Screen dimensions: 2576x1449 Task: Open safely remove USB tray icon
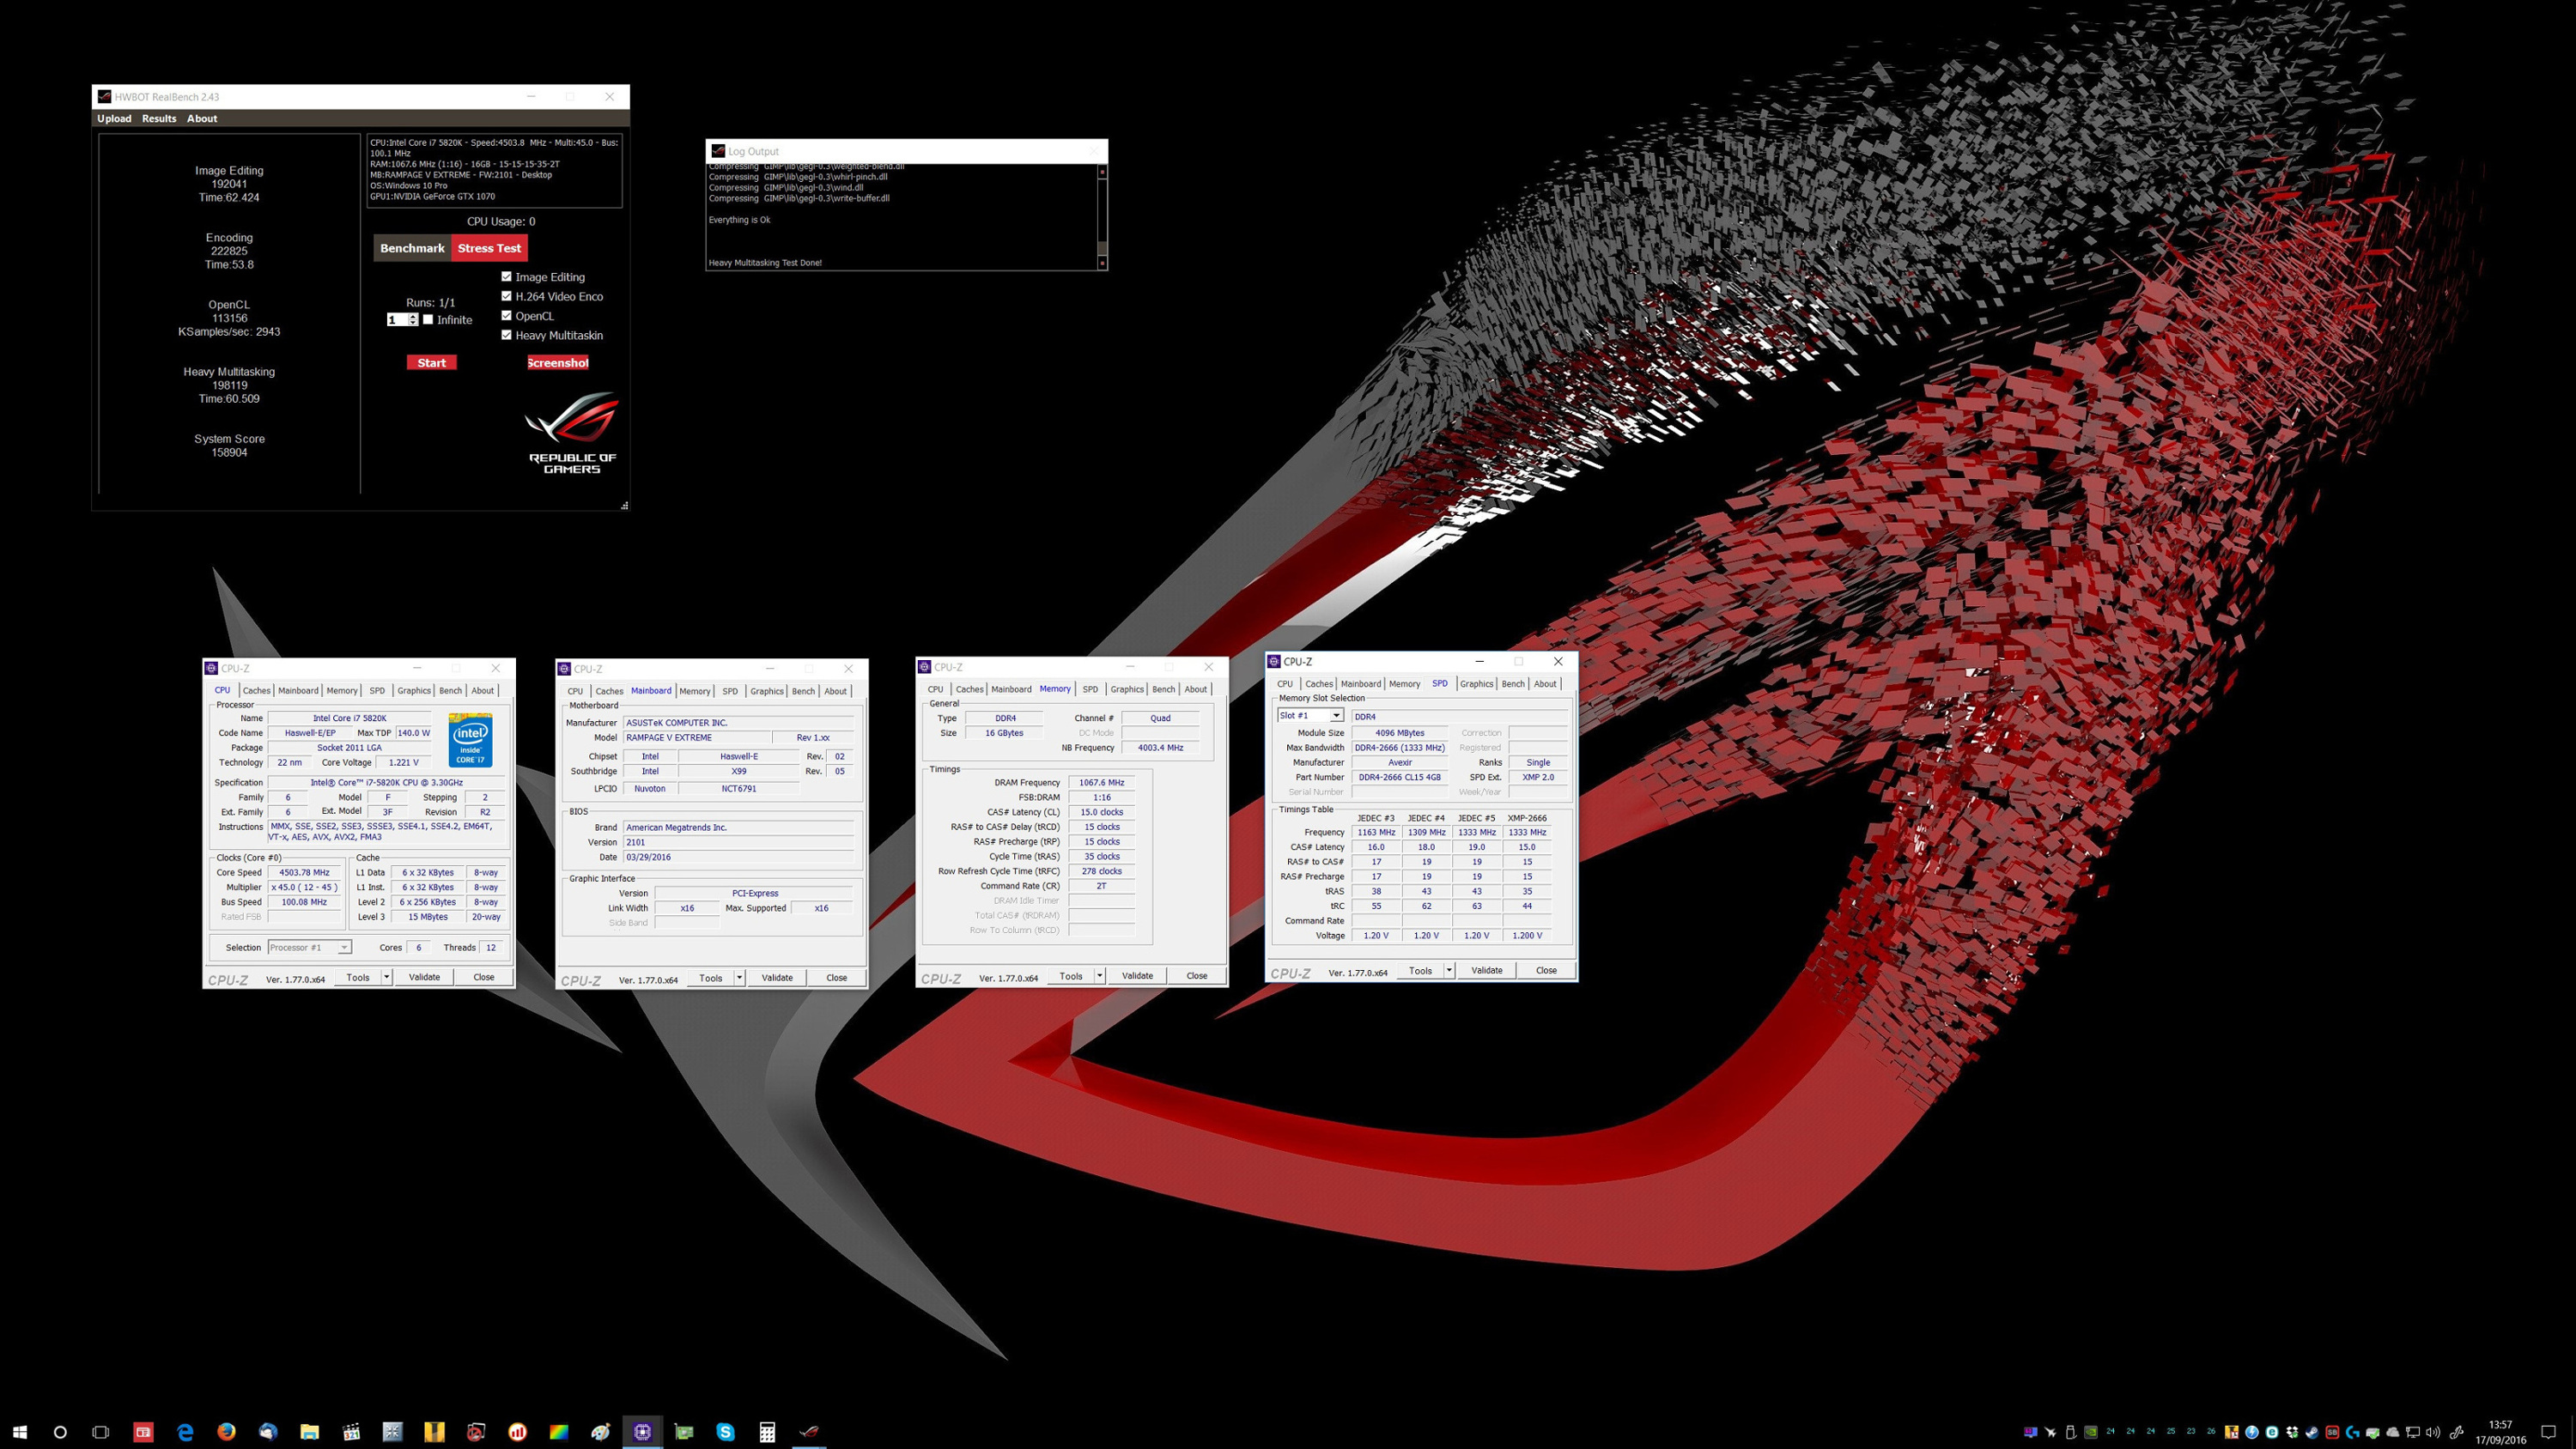(2070, 1432)
